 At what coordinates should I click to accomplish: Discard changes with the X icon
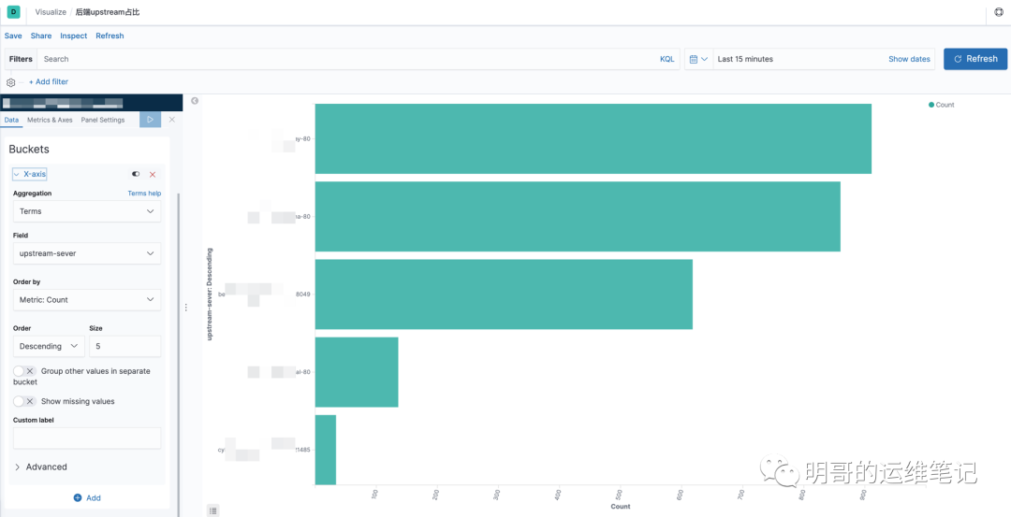pyautogui.click(x=172, y=120)
